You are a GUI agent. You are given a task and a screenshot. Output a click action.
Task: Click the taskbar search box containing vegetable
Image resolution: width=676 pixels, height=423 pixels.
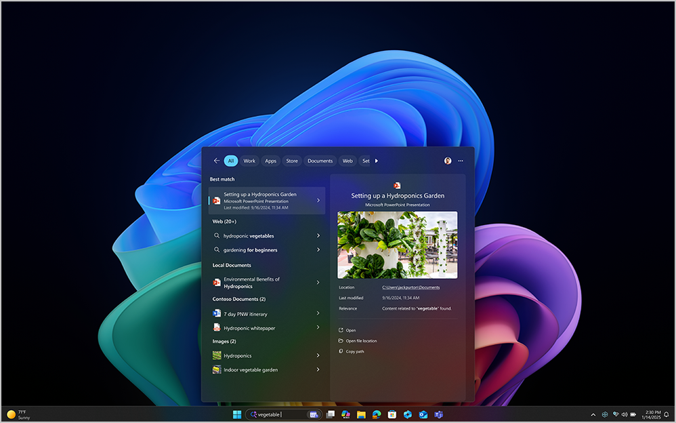click(283, 414)
